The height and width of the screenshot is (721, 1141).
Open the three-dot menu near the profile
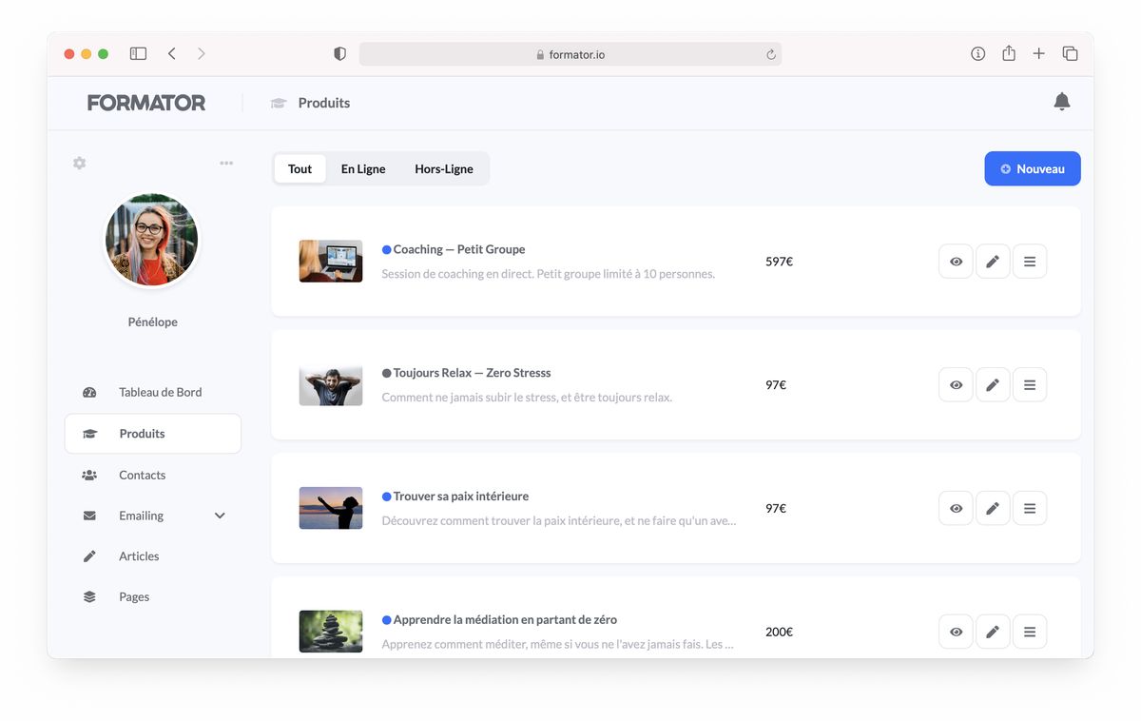coord(226,163)
